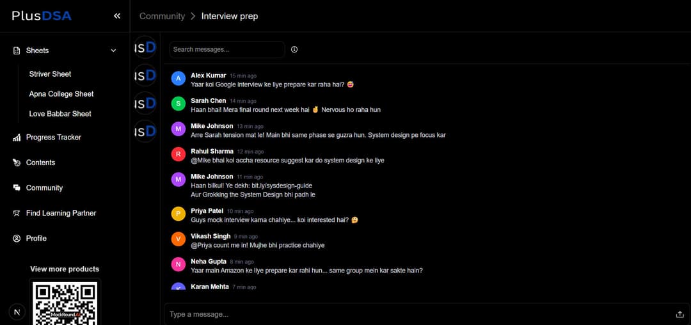Click Sarah Chen's avatar
This screenshot has height=325, width=691.
tap(178, 104)
